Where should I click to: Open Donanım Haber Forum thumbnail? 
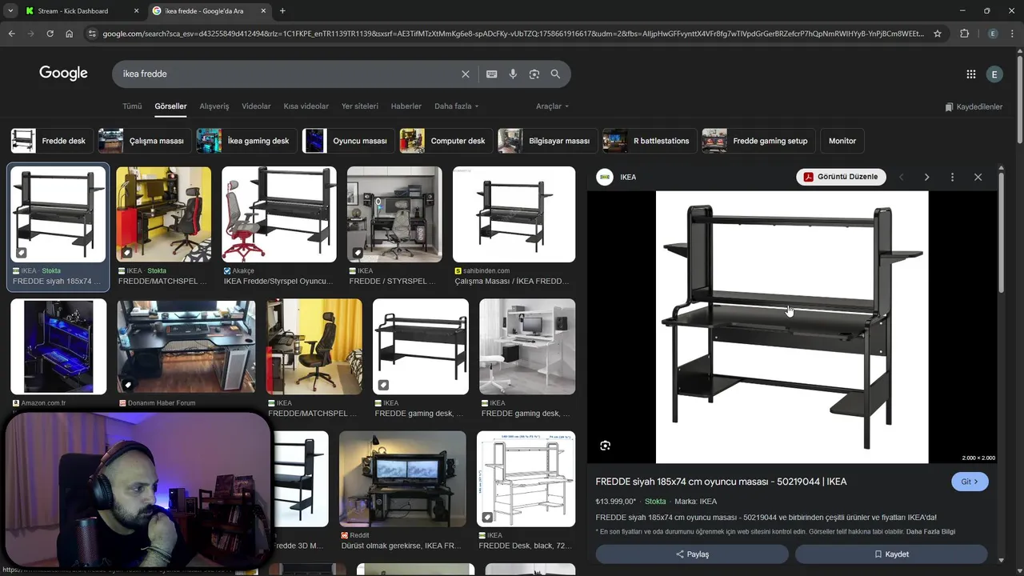(x=186, y=346)
